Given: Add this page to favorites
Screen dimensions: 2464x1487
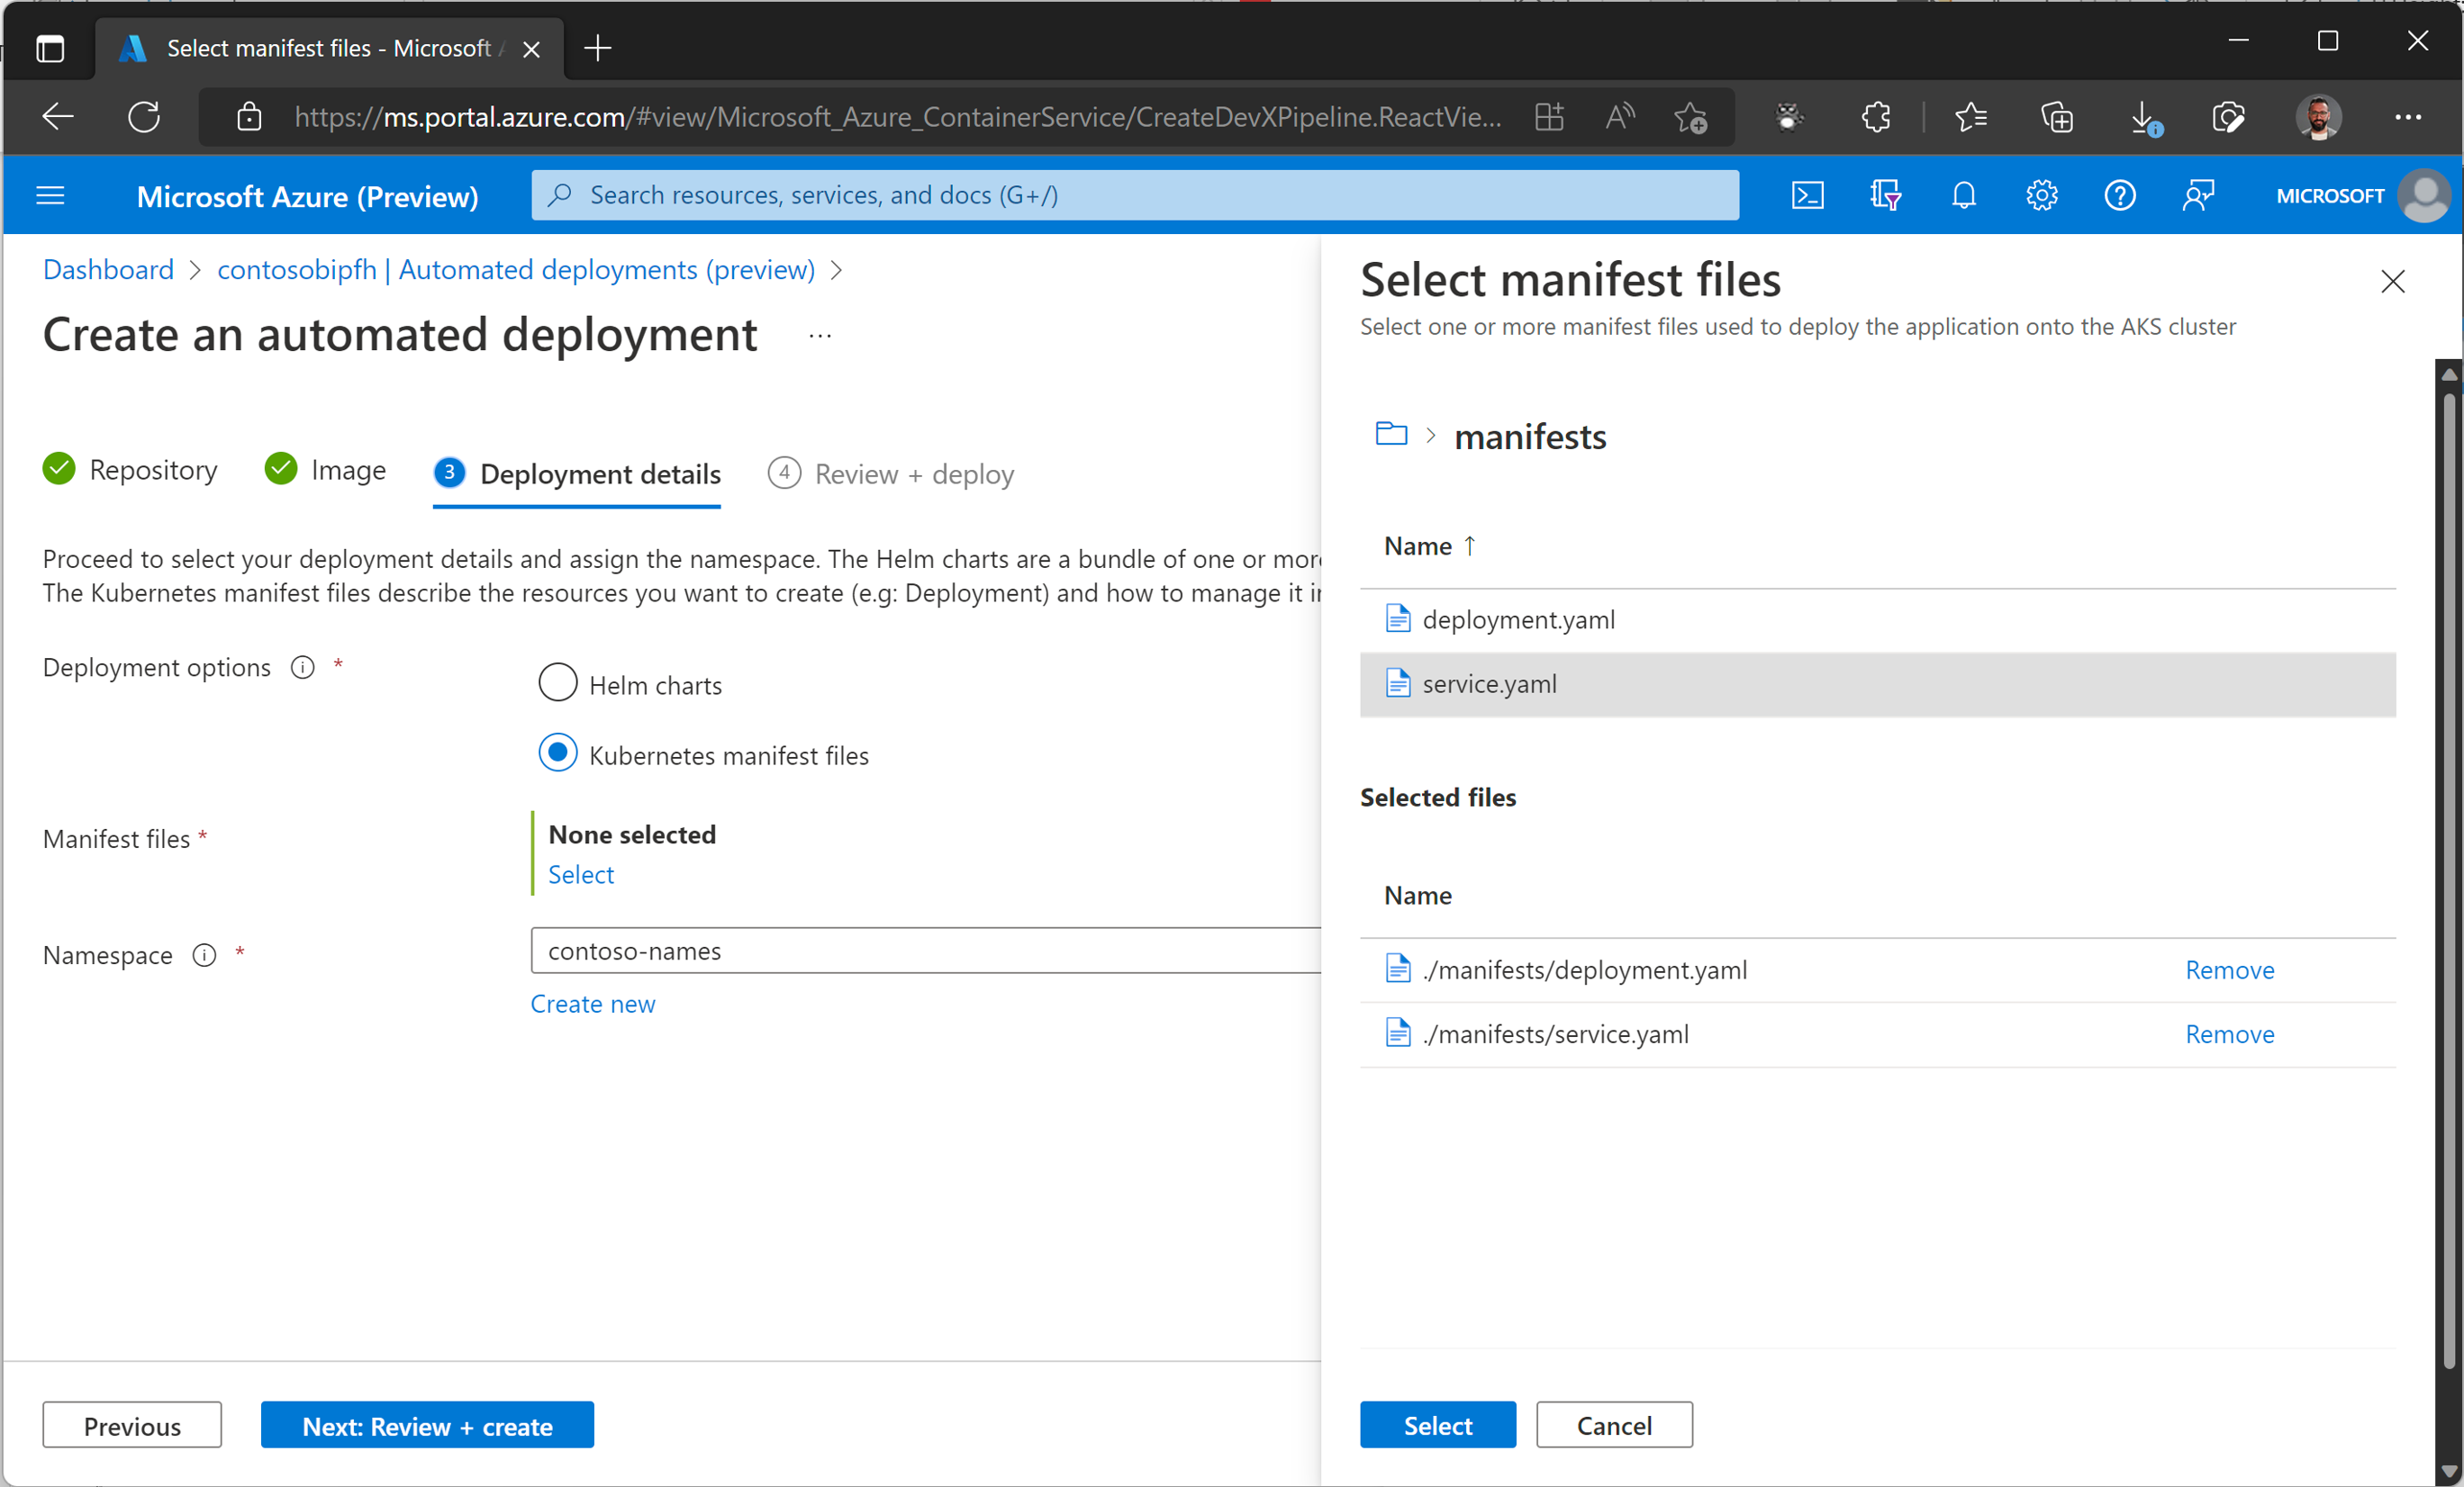Looking at the screenshot, I should [x=1690, y=117].
